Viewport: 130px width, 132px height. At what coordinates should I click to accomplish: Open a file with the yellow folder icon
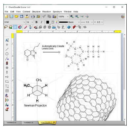(x=16, y=16)
